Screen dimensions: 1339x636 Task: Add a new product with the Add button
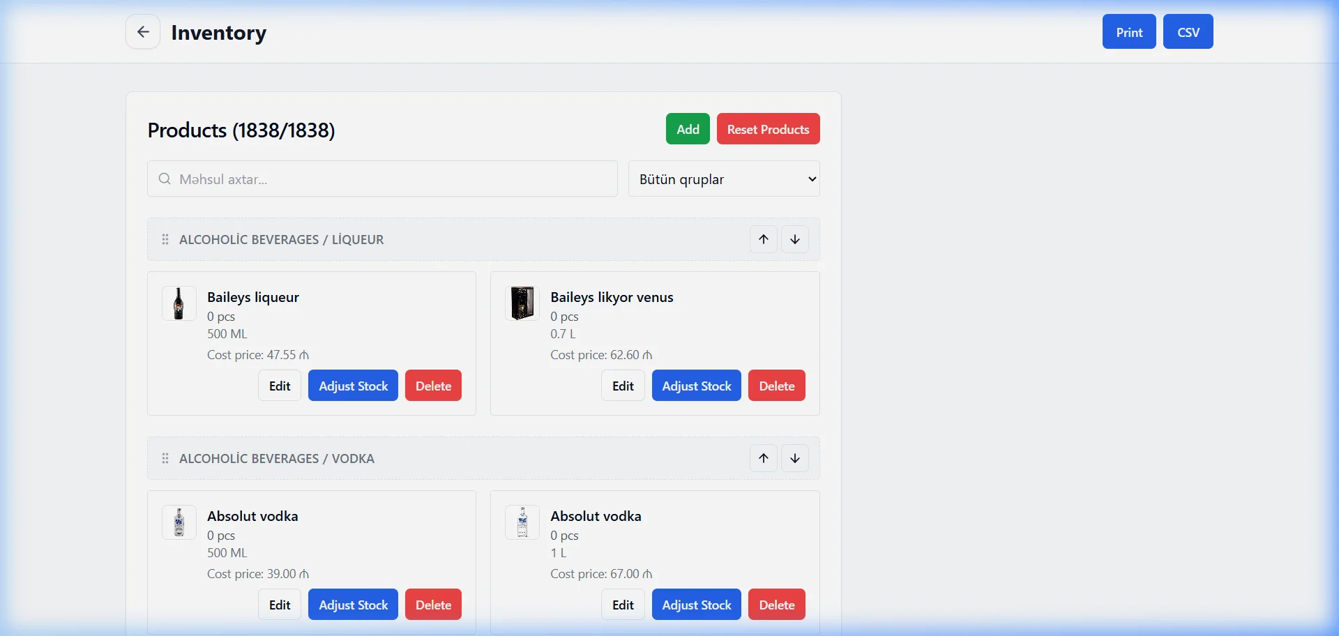[688, 129]
